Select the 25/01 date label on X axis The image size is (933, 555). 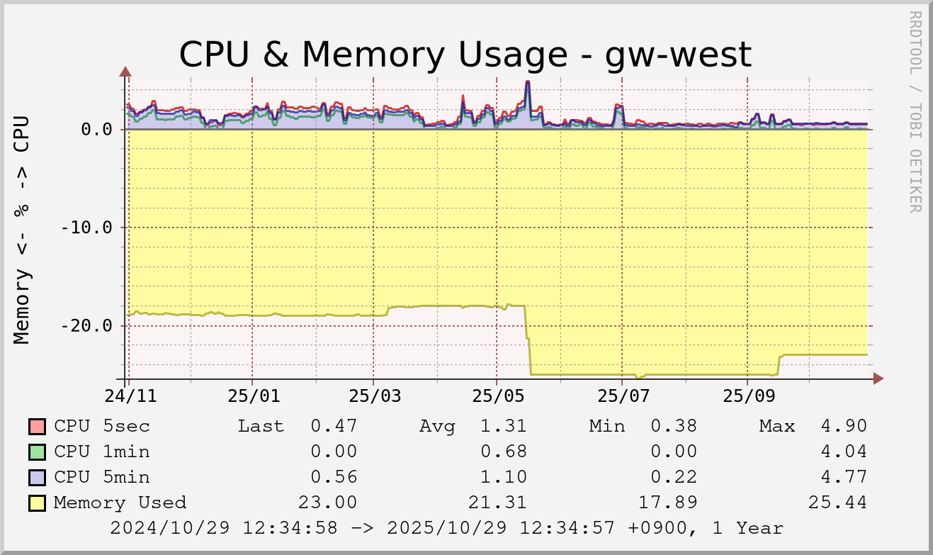click(253, 396)
